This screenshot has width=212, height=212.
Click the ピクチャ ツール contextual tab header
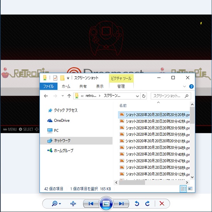pyautogui.click(x=121, y=78)
